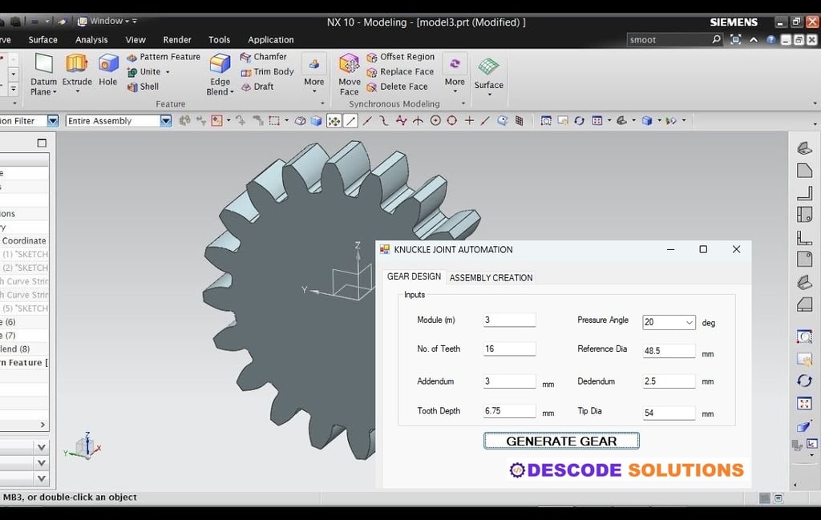Open the View ribbon tab
Image resolution: width=821 pixels, height=520 pixels.
[135, 40]
